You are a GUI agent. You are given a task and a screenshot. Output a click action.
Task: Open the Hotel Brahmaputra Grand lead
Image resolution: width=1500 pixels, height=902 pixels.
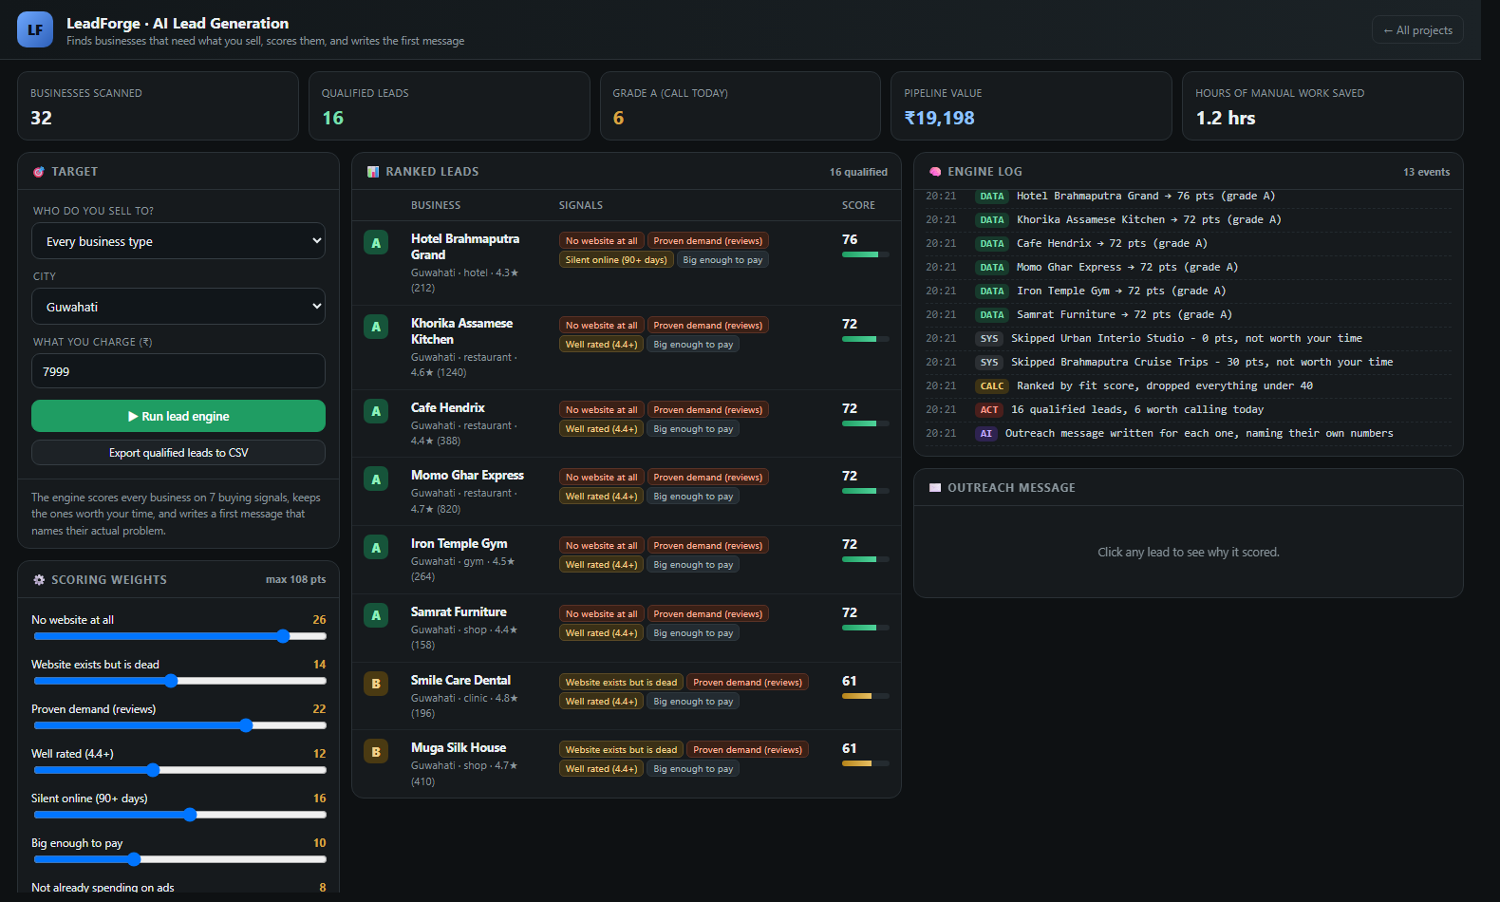(627, 263)
